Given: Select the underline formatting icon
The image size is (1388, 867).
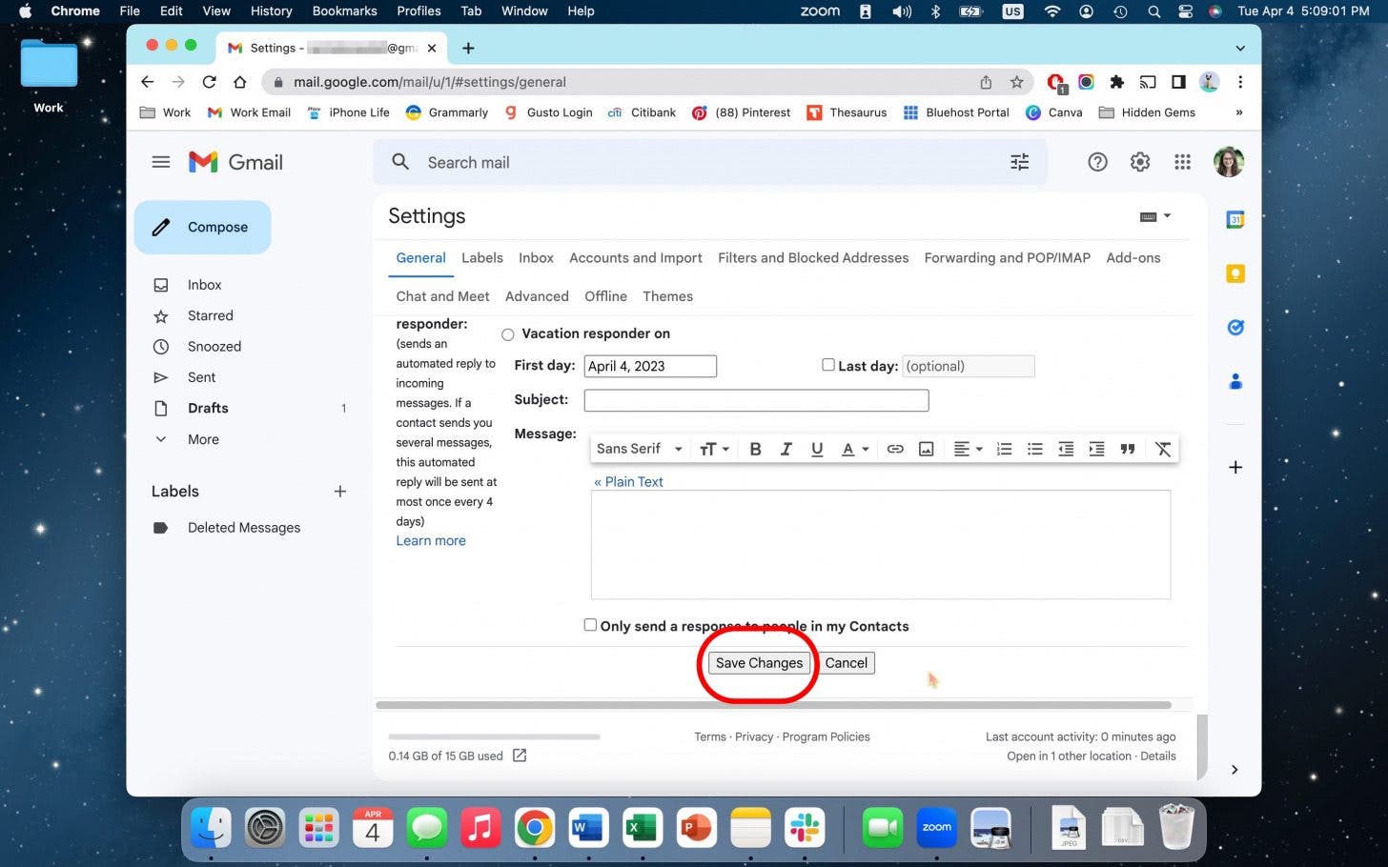Looking at the screenshot, I should [817, 448].
